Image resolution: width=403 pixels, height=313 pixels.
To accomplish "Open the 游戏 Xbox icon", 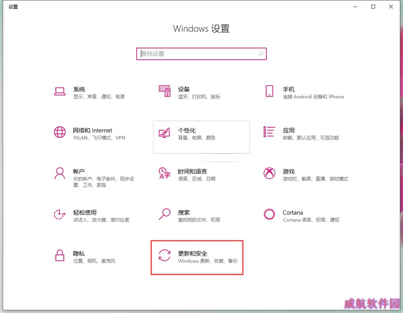I will pyautogui.click(x=269, y=173).
